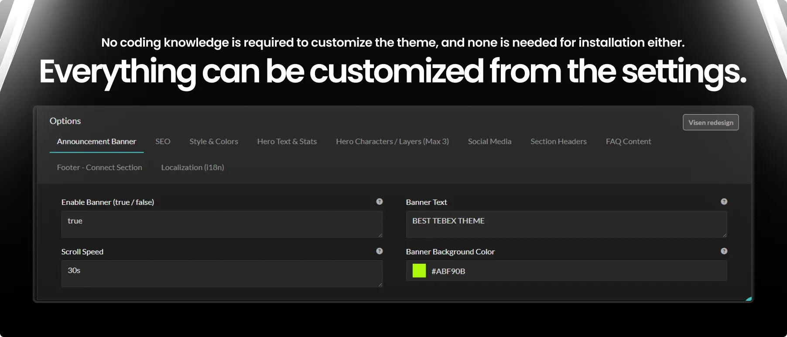Image resolution: width=787 pixels, height=337 pixels.
Task: Click the Visen redesign button
Action: point(711,123)
